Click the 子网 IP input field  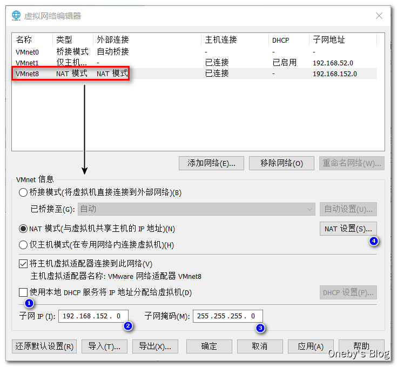[93, 316]
